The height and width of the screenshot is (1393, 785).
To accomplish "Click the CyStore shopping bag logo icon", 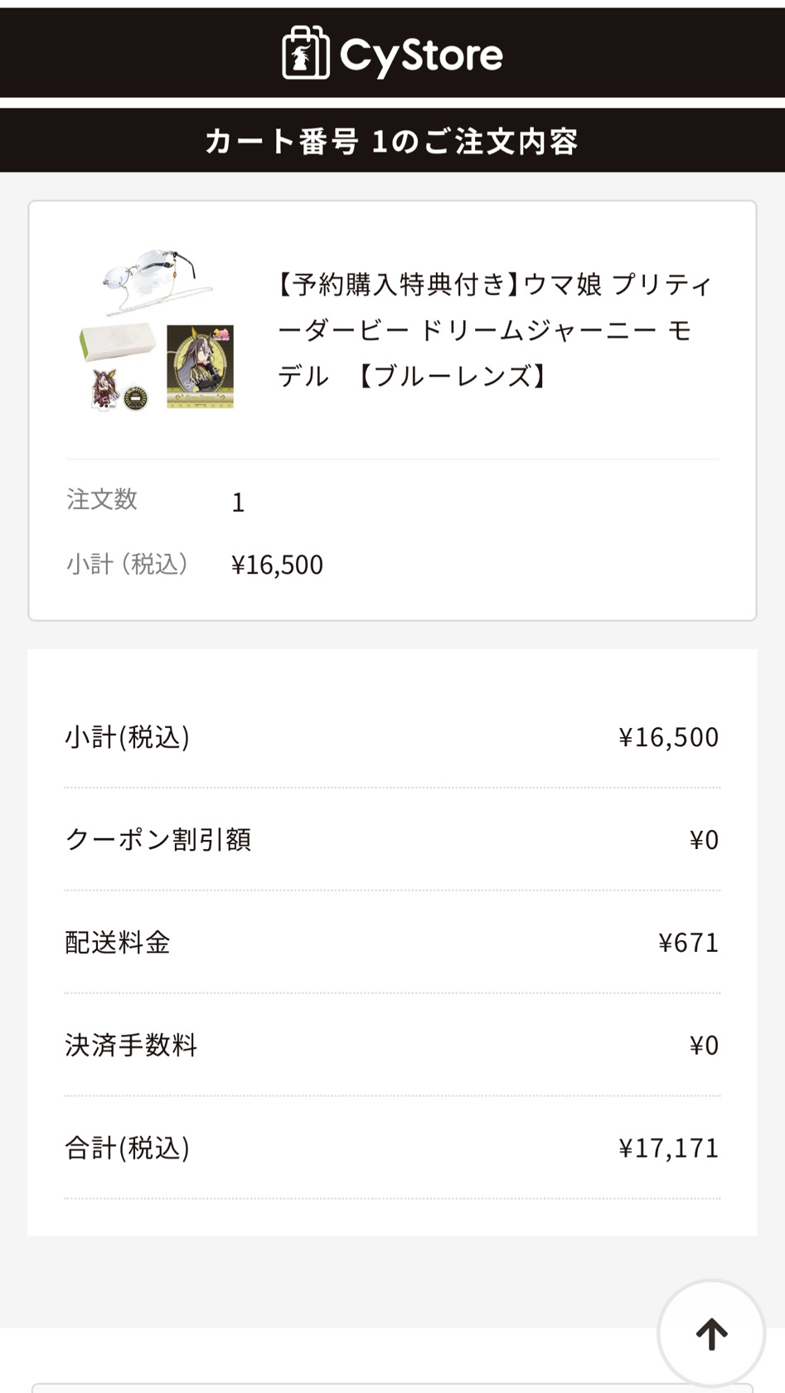I will pyautogui.click(x=305, y=53).
